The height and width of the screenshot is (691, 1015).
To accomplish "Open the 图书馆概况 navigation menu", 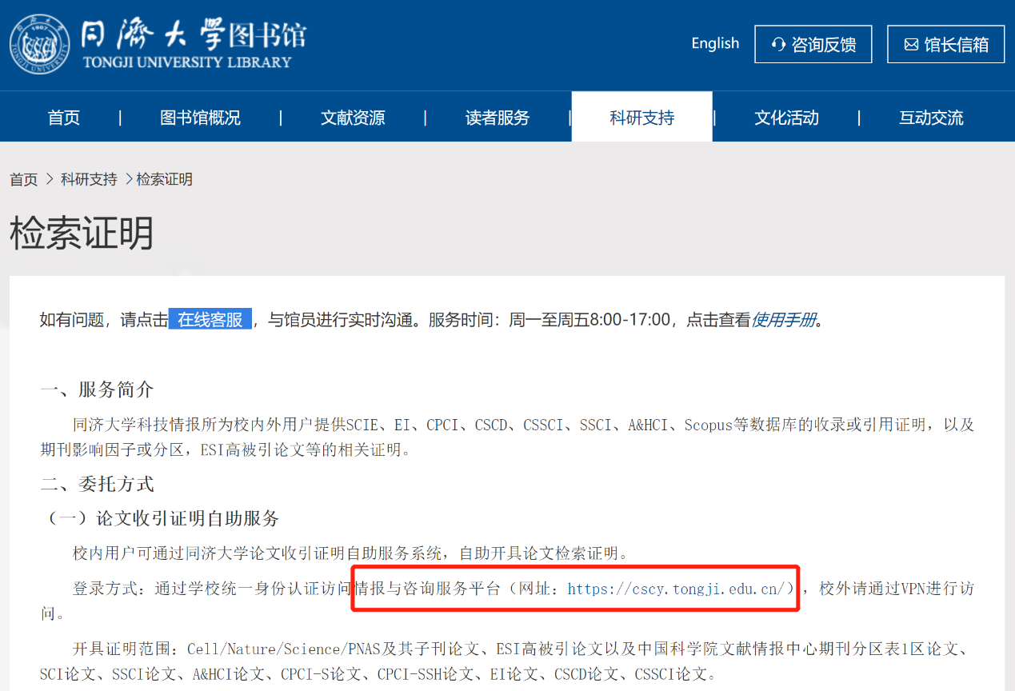I will [x=200, y=118].
